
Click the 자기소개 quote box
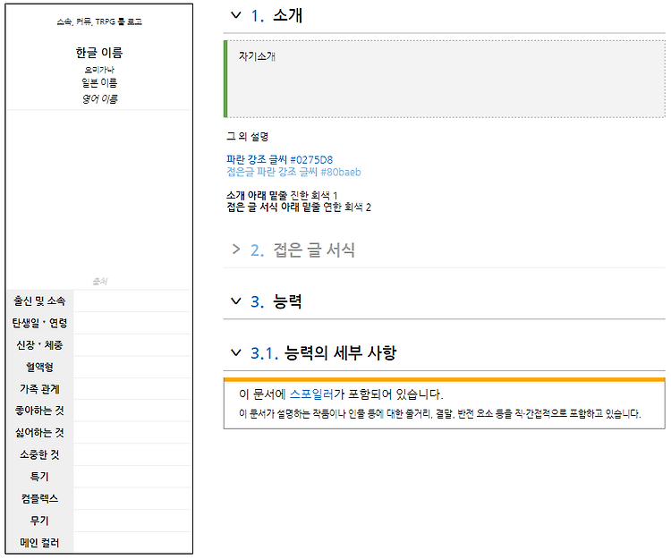click(444, 79)
